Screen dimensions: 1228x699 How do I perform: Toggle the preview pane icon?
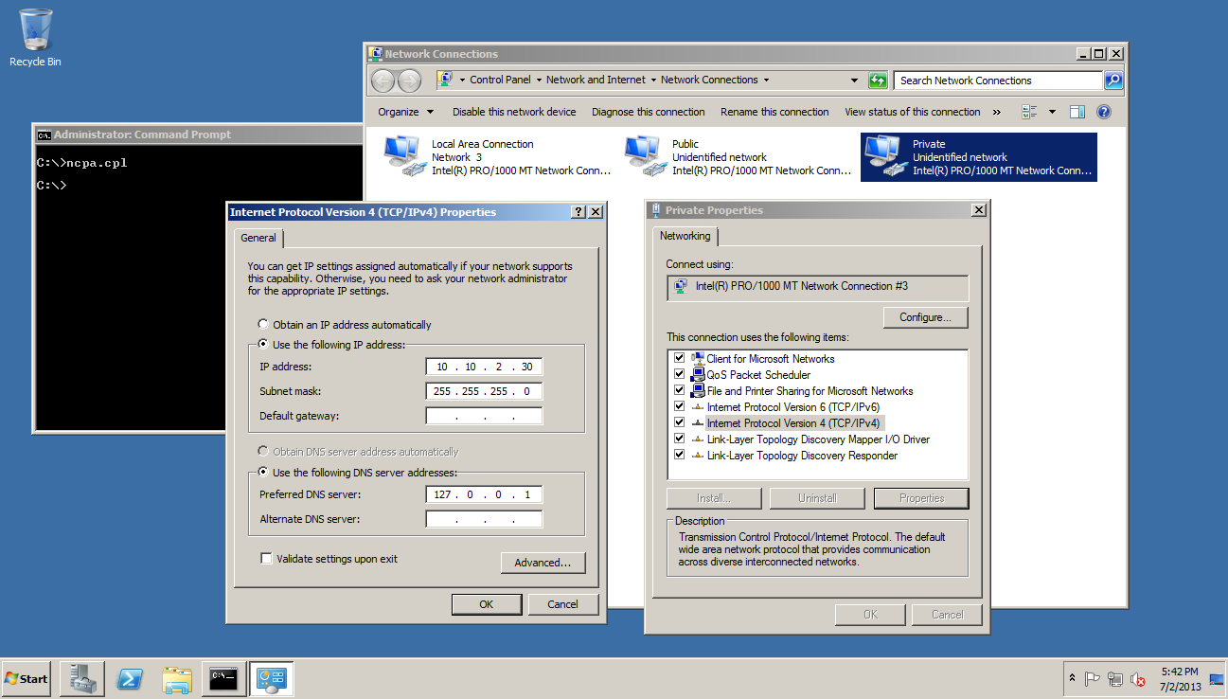(x=1077, y=112)
